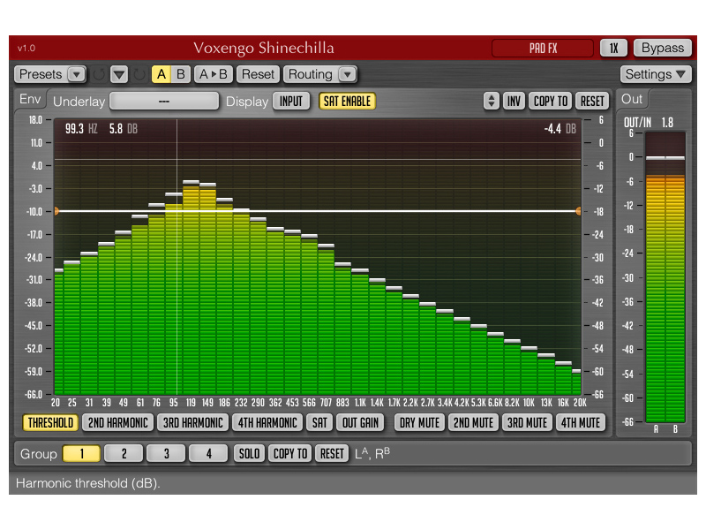
Task: Toggle group SOLO
Action: pyautogui.click(x=249, y=453)
